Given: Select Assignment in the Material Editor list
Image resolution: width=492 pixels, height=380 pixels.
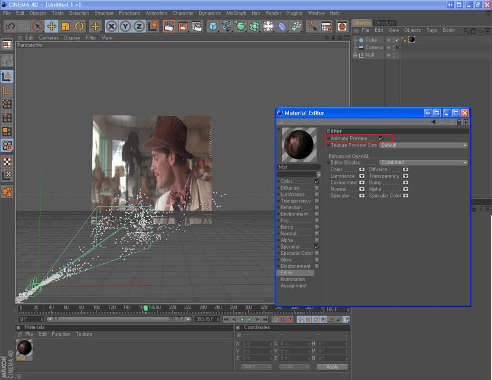Looking at the screenshot, I should [x=294, y=285].
